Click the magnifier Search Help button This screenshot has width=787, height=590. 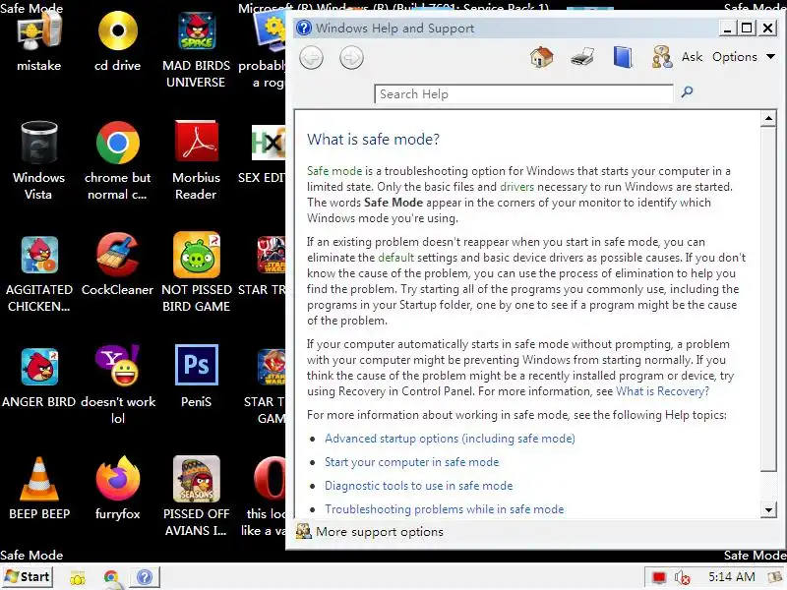(x=687, y=91)
